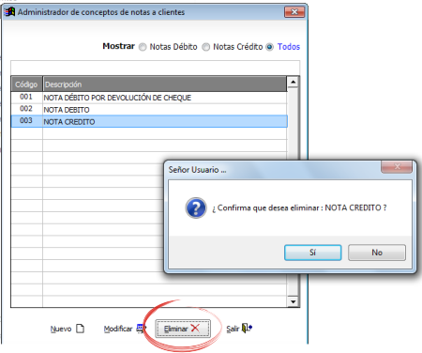Select the Notas Crédito radio button
Screen dimensions: 422x353
(x=205, y=47)
